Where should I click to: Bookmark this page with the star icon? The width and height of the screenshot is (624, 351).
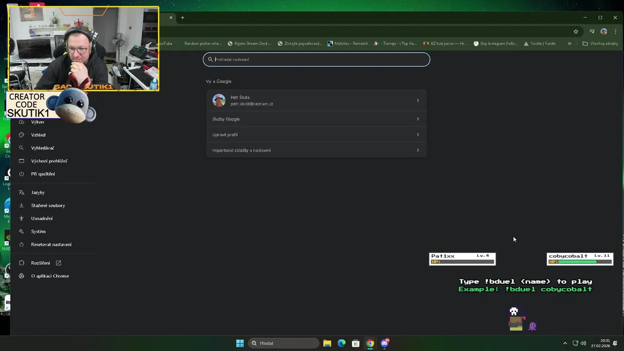[576, 31]
